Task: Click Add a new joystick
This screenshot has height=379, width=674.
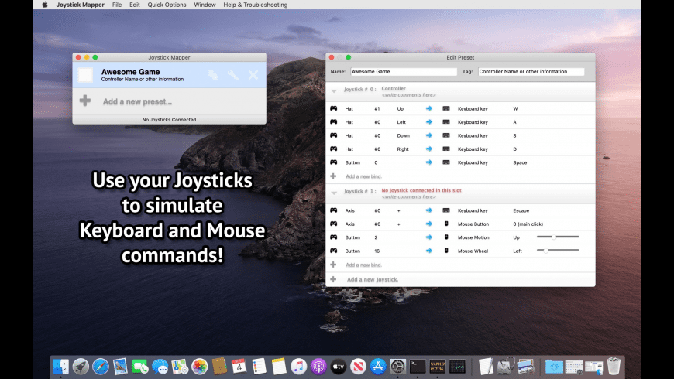Action: [372, 279]
